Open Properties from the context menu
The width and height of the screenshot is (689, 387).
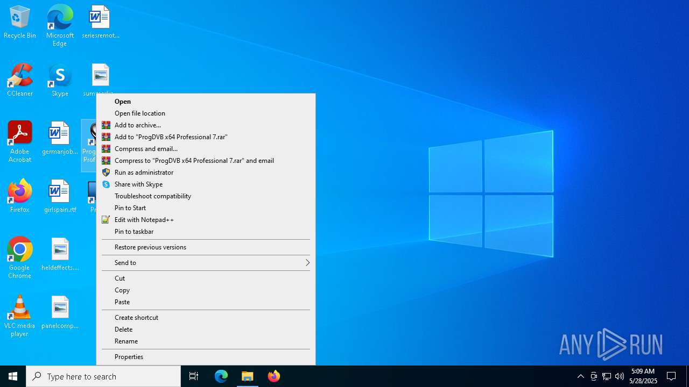tap(206, 357)
